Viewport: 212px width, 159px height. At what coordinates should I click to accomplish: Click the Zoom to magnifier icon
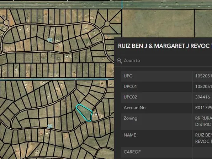(120, 61)
